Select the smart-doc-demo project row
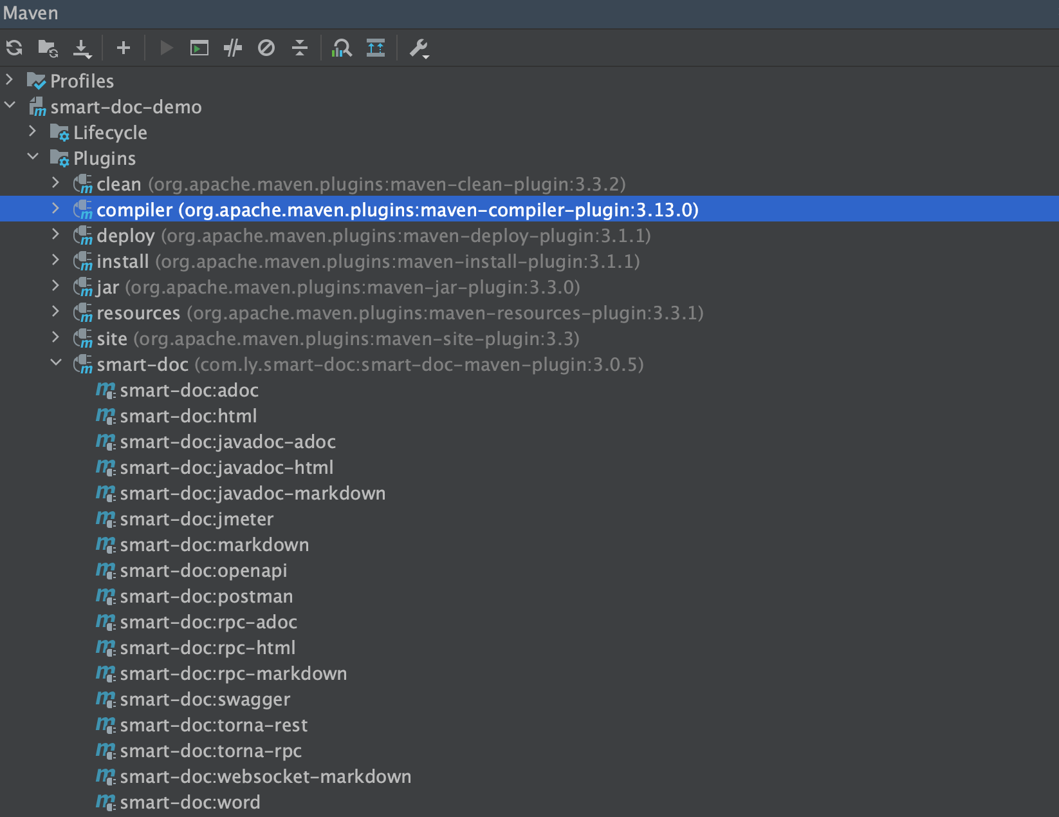1059x817 pixels. 529,106
